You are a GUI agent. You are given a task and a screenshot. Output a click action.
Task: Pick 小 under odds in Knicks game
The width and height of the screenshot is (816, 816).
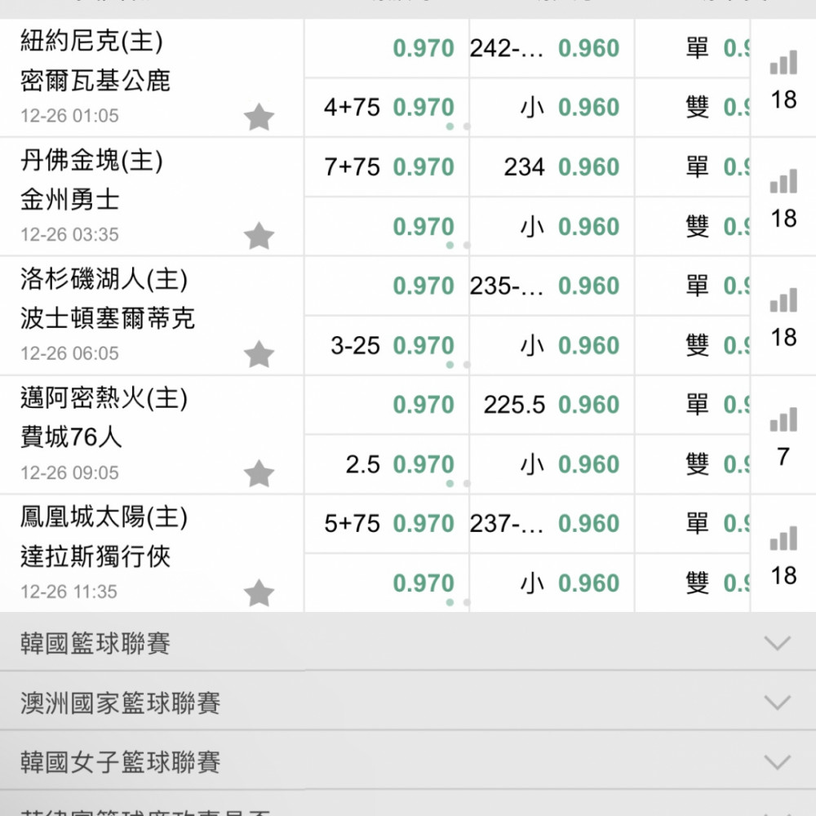tap(551, 108)
